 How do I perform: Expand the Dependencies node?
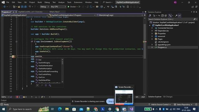152,31
